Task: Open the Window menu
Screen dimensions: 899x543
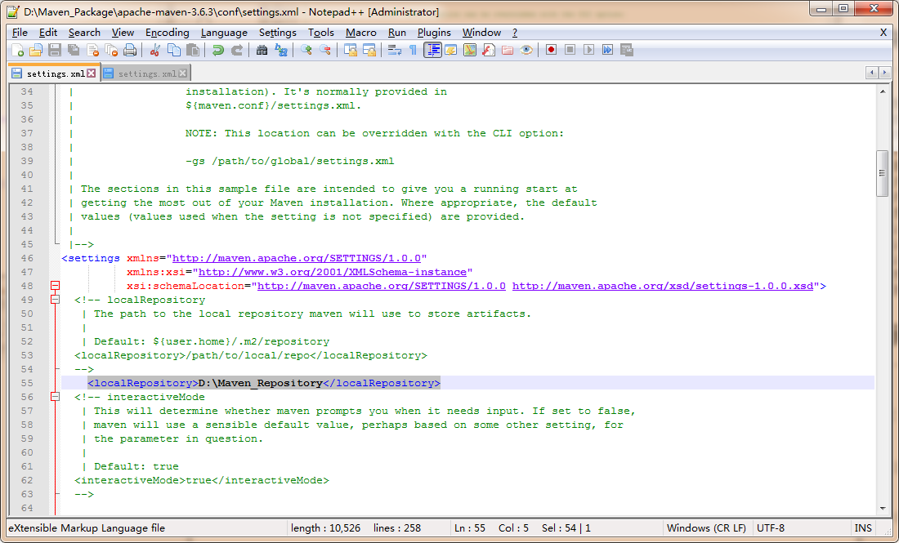Action: [x=481, y=33]
